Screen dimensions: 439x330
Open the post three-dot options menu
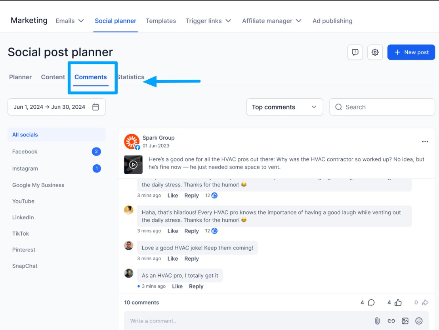coord(425,142)
